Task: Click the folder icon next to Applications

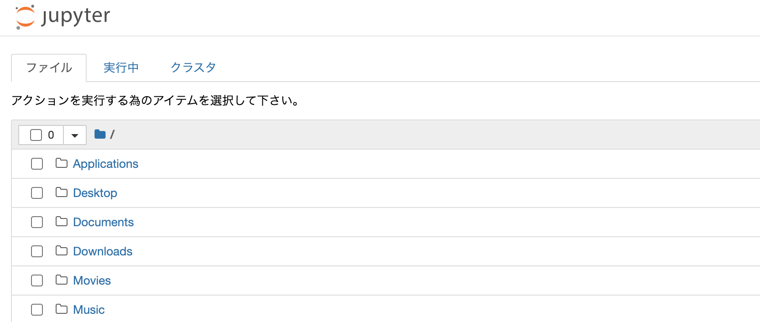Action: 61,163
